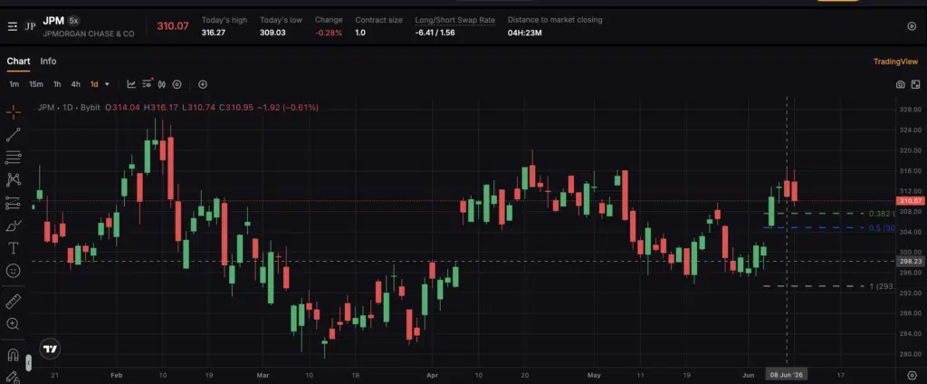Change the candlestick chart type

click(162, 84)
